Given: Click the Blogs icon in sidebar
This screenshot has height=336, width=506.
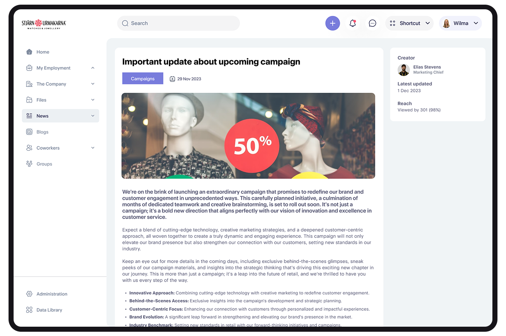Looking at the screenshot, I should [29, 132].
